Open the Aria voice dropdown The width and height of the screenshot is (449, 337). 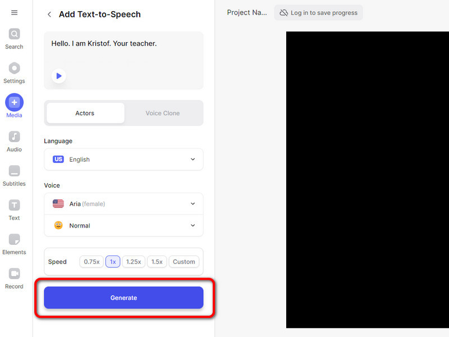(123, 204)
